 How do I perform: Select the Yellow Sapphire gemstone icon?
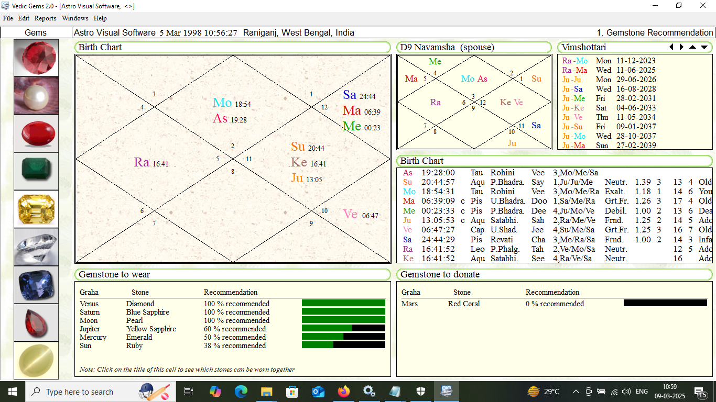tap(36, 209)
